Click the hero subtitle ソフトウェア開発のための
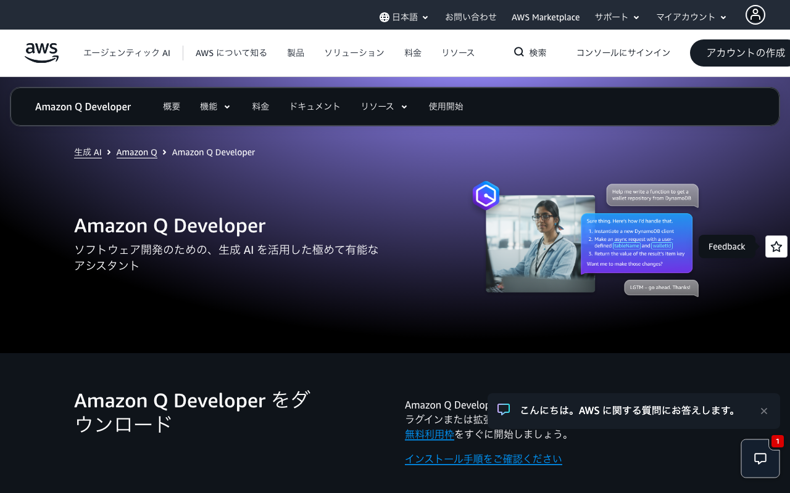790x493 pixels. click(x=227, y=258)
